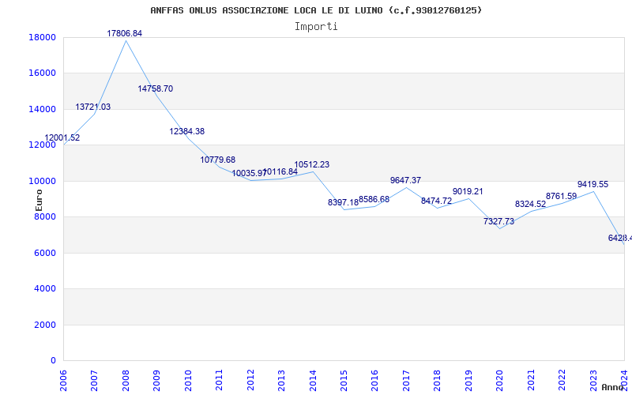This screenshot has width=632, height=395.
Task: Select data label 9019.21
Action: click(468, 191)
